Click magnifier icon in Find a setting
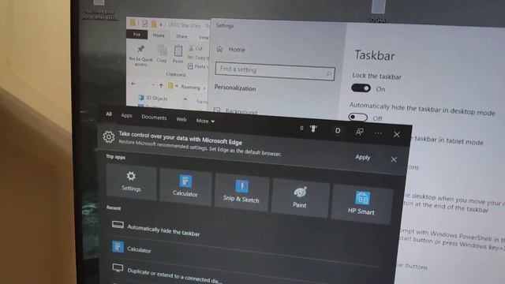Image resolution: width=505 pixels, height=284 pixels. click(328, 73)
